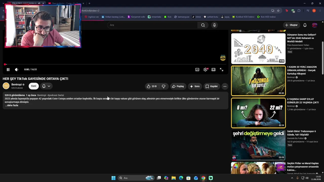The image size is (324, 182).
Task: Open tiktok bookmark
Action: (x=196, y=17)
